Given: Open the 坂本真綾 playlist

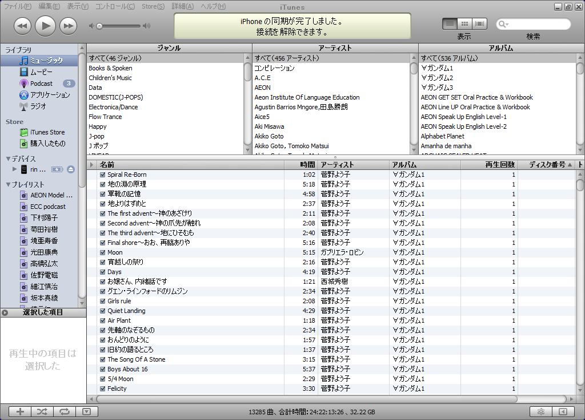Looking at the screenshot, I should [39, 298].
